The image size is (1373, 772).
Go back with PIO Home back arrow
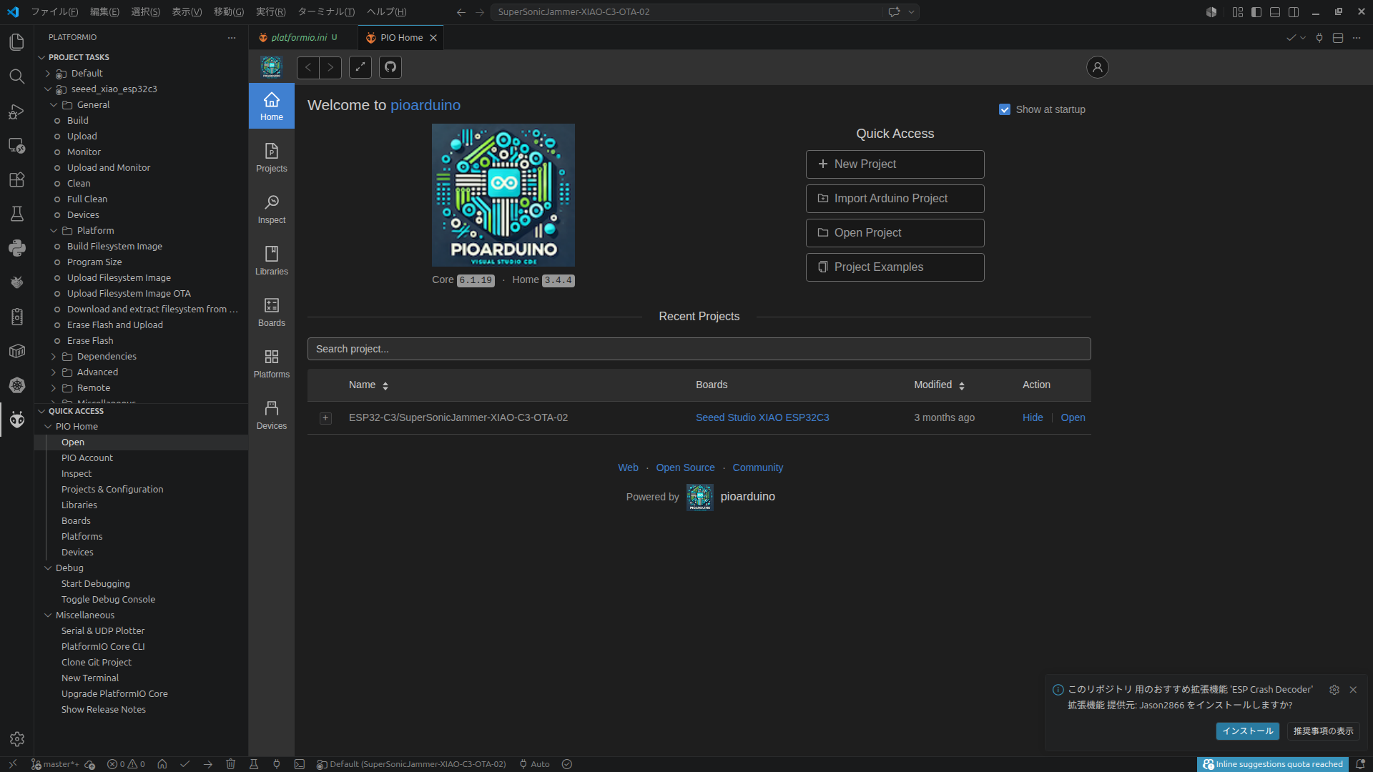[308, 67]
